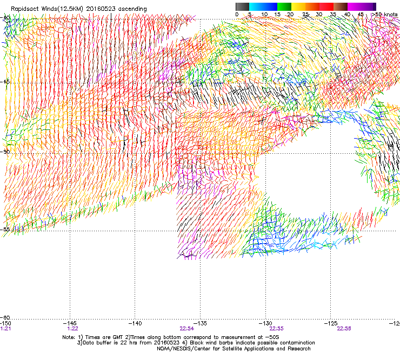Click the longitude label "-125"
The height and width of the screenshot is (352, 400).
click(331, 323)
